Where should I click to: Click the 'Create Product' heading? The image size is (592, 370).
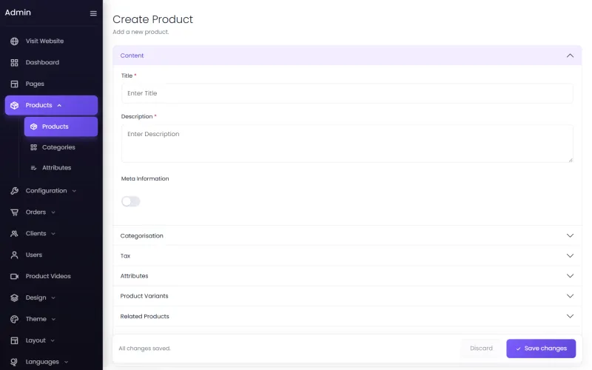click(152, 19)
